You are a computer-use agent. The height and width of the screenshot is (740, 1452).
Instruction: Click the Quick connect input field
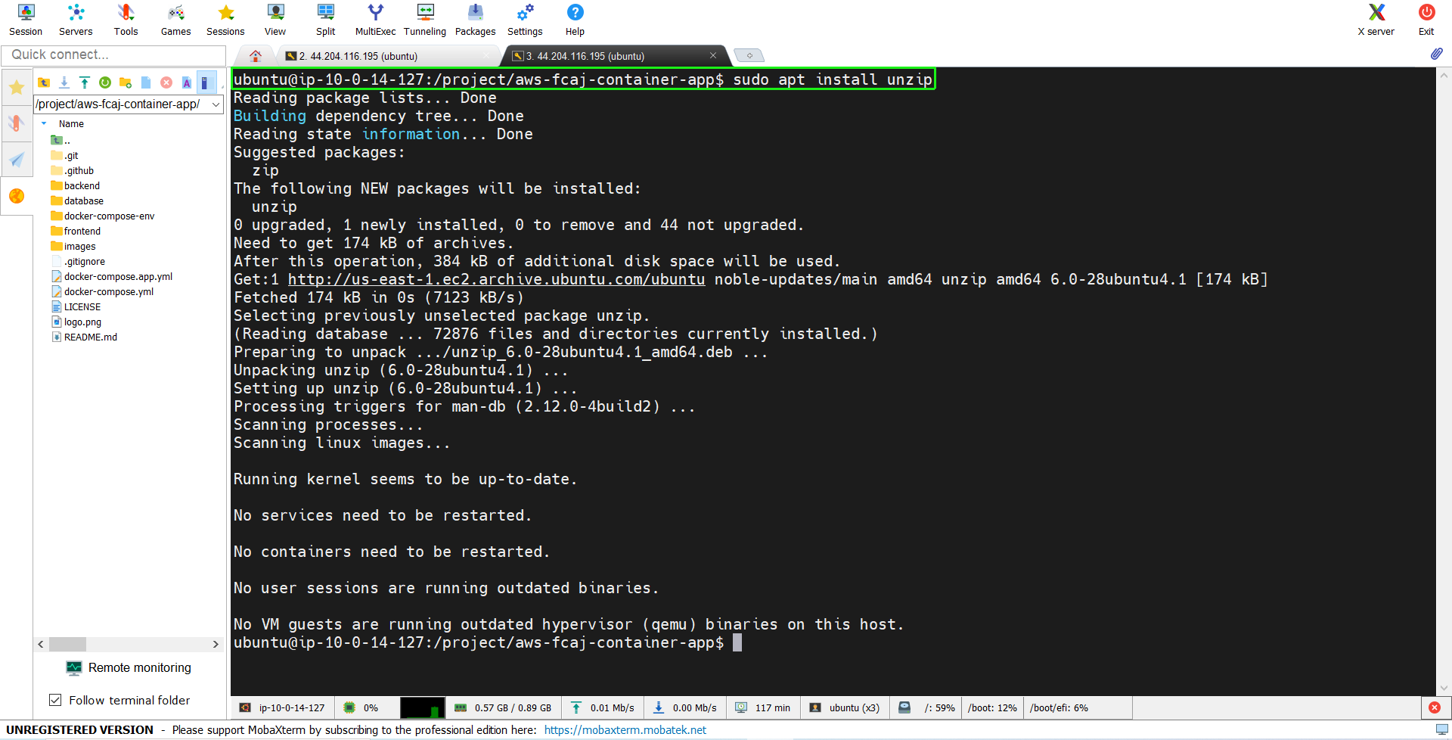[x=113, y=54]
